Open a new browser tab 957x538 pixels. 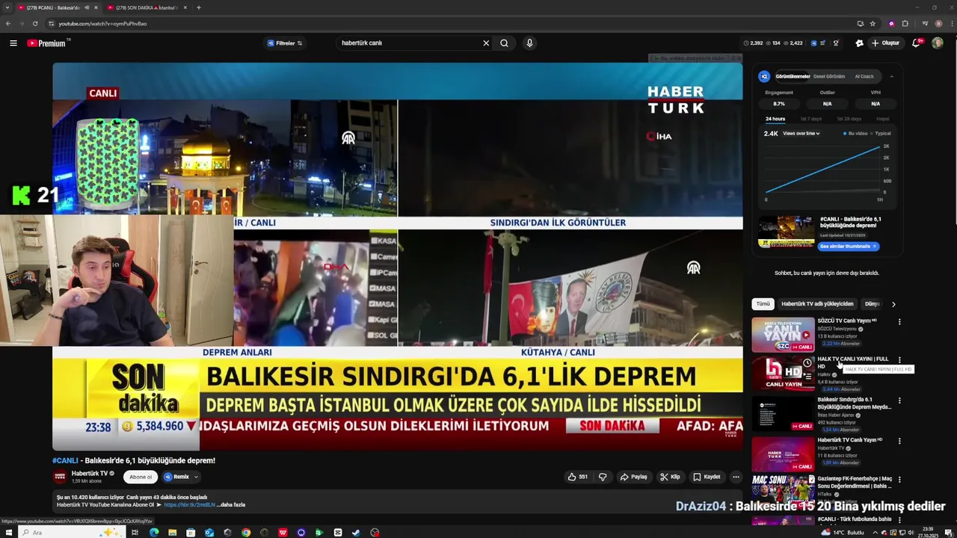click(x=198, y=7)
